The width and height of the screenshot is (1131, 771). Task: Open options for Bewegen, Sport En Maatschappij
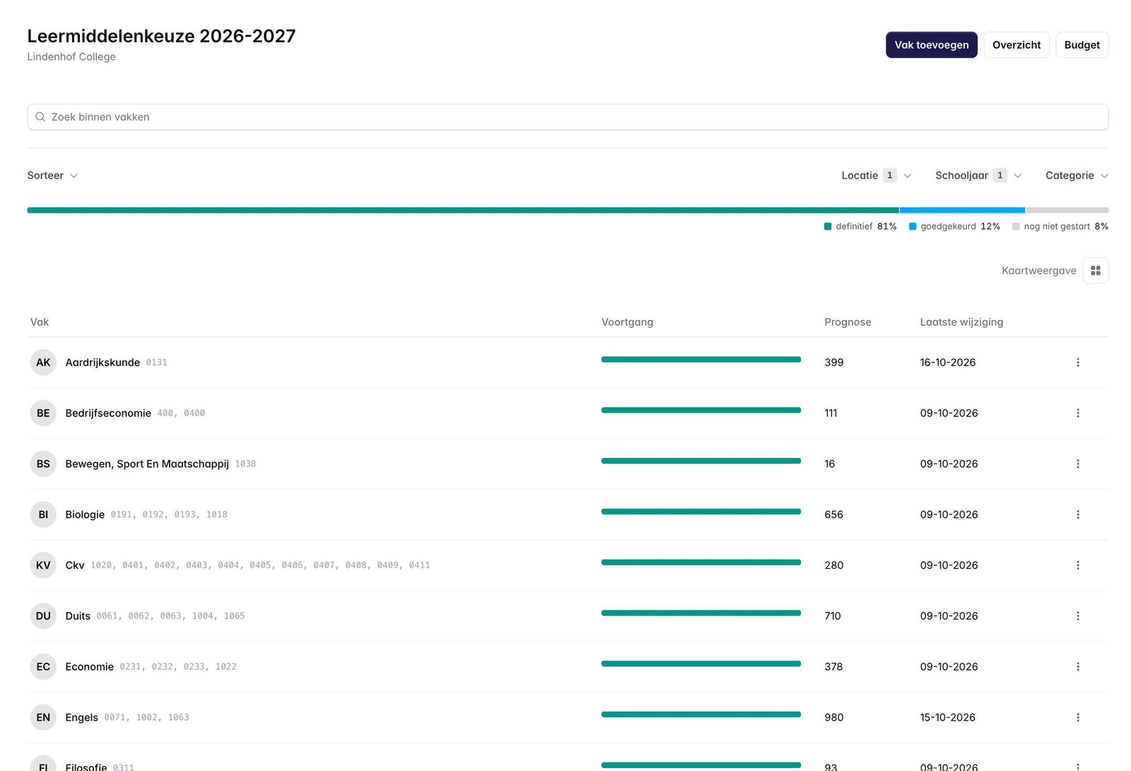(x=1077, y=464)
